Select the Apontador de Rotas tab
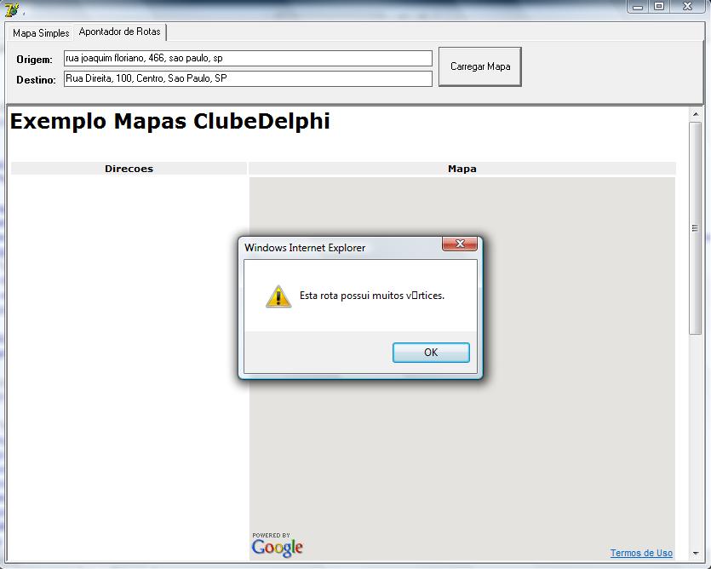The height and width of the screenshot is (569, 711). pos(119,32)
